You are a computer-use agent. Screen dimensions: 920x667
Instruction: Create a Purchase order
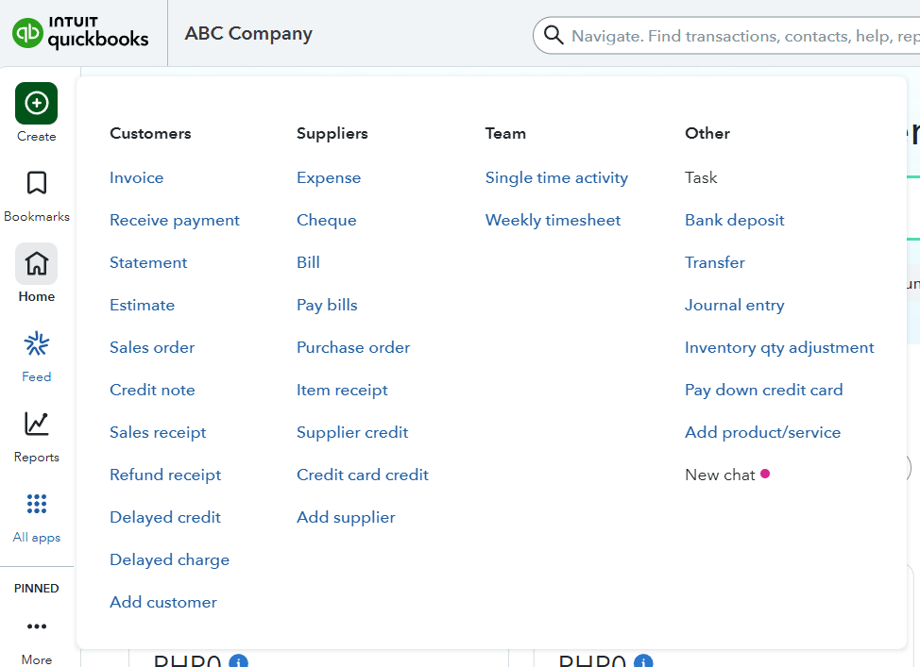(353, 347)
